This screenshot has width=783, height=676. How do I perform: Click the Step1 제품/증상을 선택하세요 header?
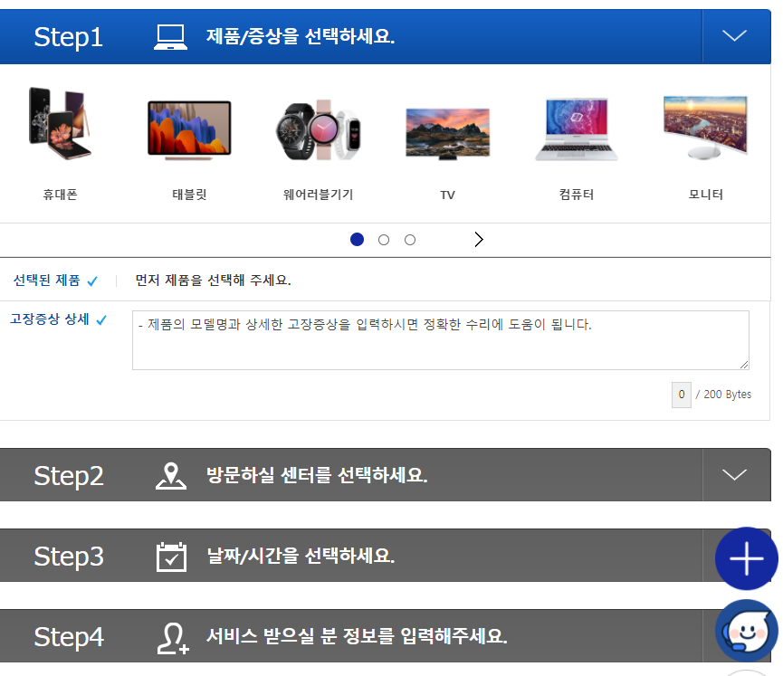pyautogui.click(x=385, y=36)
